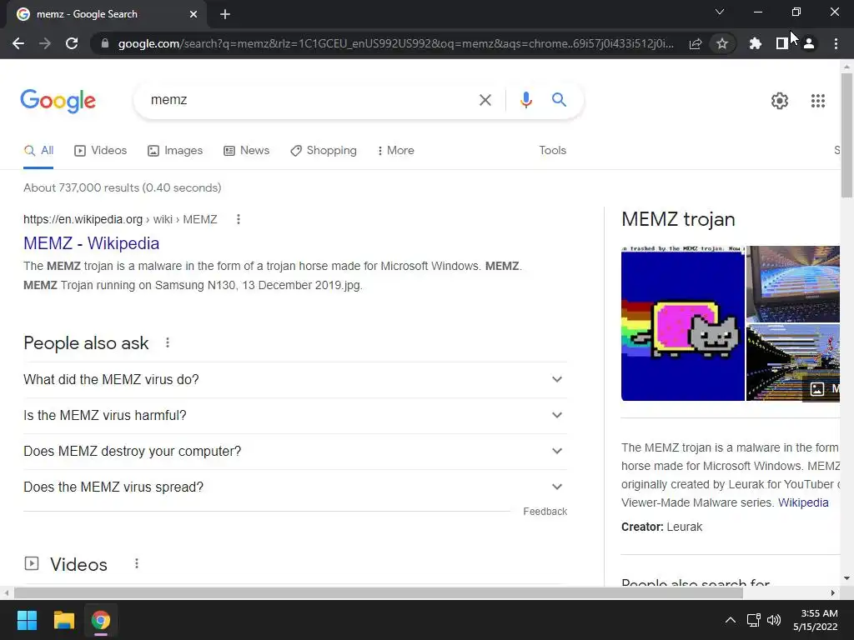Viewport: 854px width, 640px height.
Task: Switch to the Videos search tab
Action: pyautogui.click(x=100, y=150)
